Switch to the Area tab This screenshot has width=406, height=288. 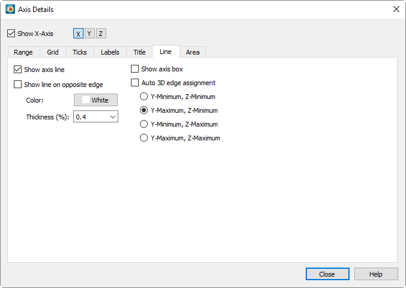coord(193,52)
